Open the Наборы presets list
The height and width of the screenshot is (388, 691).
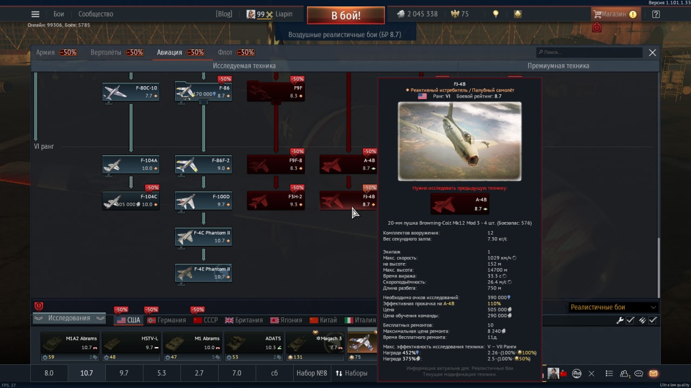coord(351,373)
